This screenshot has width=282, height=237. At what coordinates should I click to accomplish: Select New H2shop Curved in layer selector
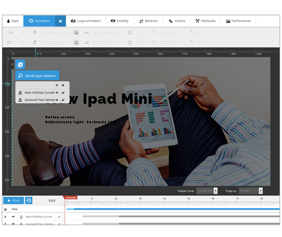click(39, 93)
